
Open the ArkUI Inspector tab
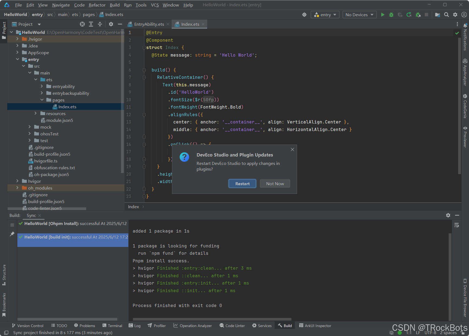[315, 326]
